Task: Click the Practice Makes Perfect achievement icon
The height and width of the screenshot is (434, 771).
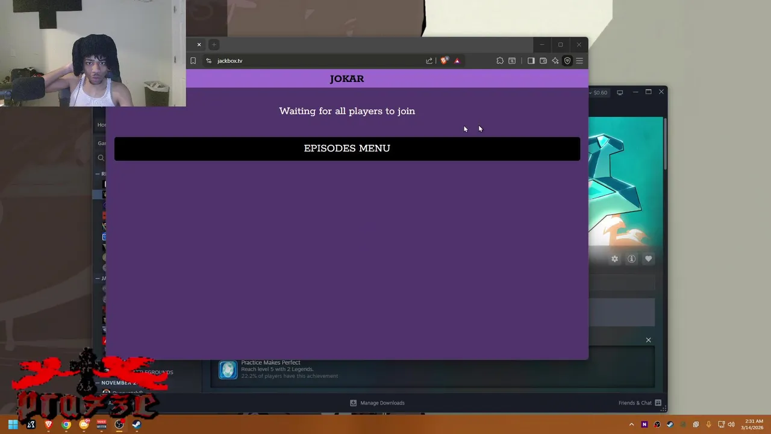Action: coord(228,370)
